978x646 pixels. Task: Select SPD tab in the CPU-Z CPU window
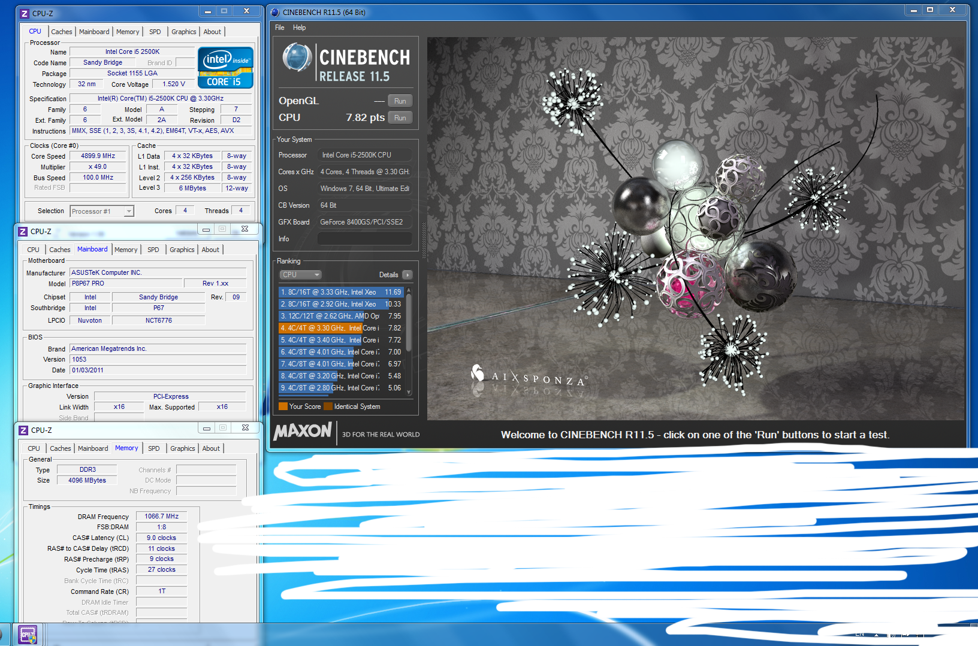[155, 32]
